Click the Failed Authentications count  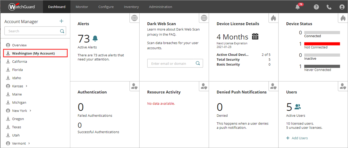(80, 107)
